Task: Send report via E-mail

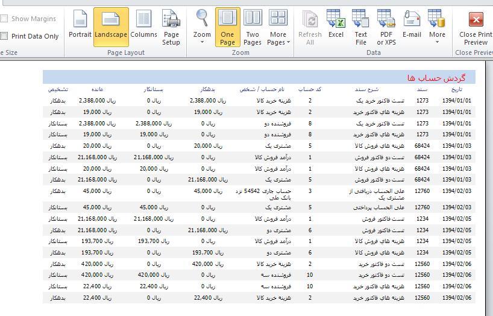Action: click(412, 27)
